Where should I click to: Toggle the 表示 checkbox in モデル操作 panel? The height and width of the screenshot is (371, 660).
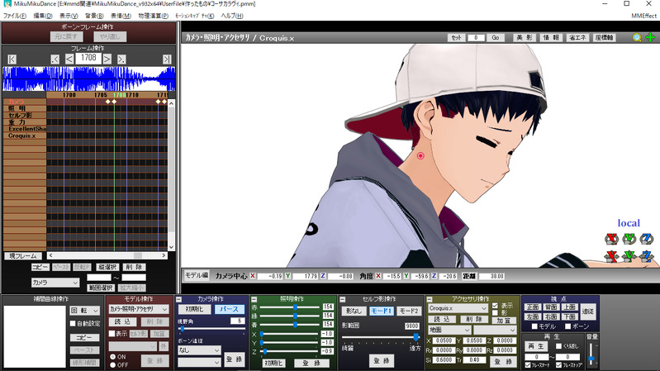tap(112, 334)
